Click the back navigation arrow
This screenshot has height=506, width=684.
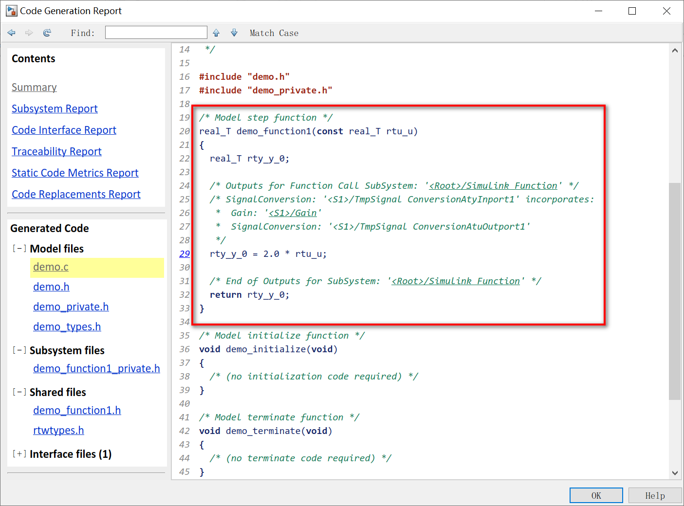(11, 33)
